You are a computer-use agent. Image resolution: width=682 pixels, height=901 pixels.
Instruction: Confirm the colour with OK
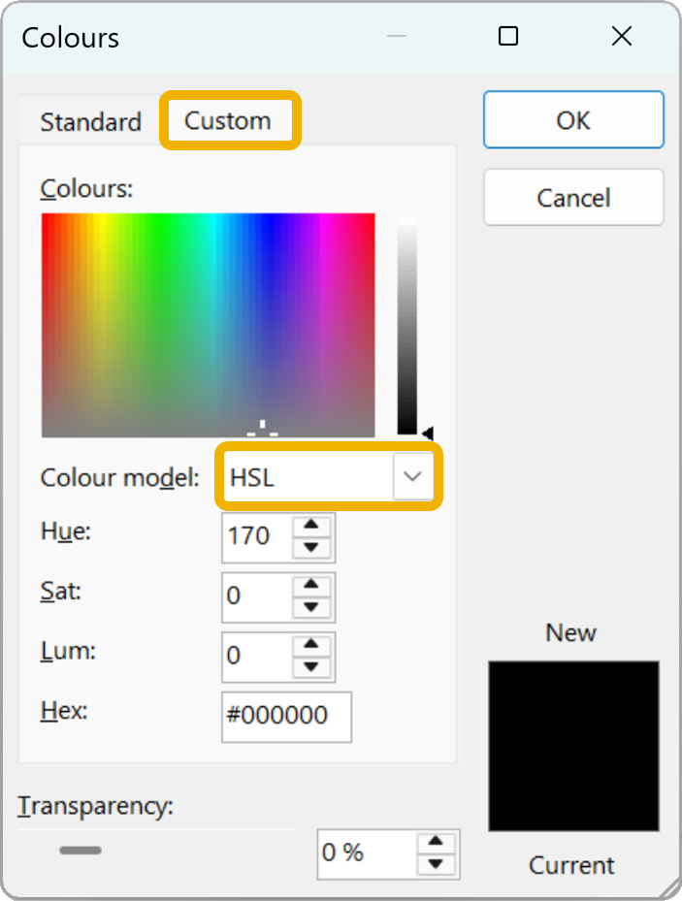tap(573, 119)
